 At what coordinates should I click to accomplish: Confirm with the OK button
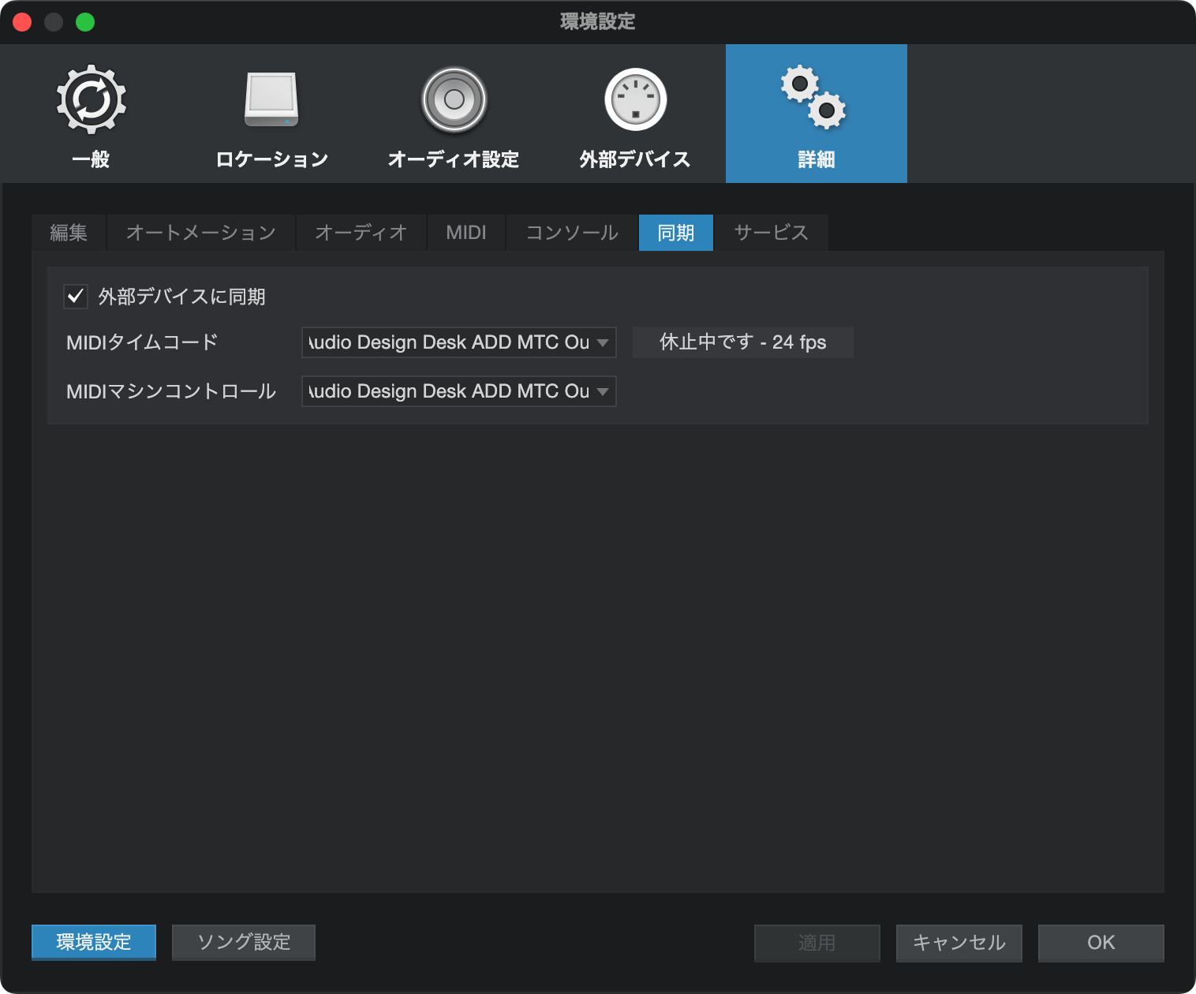point(1101,943)
